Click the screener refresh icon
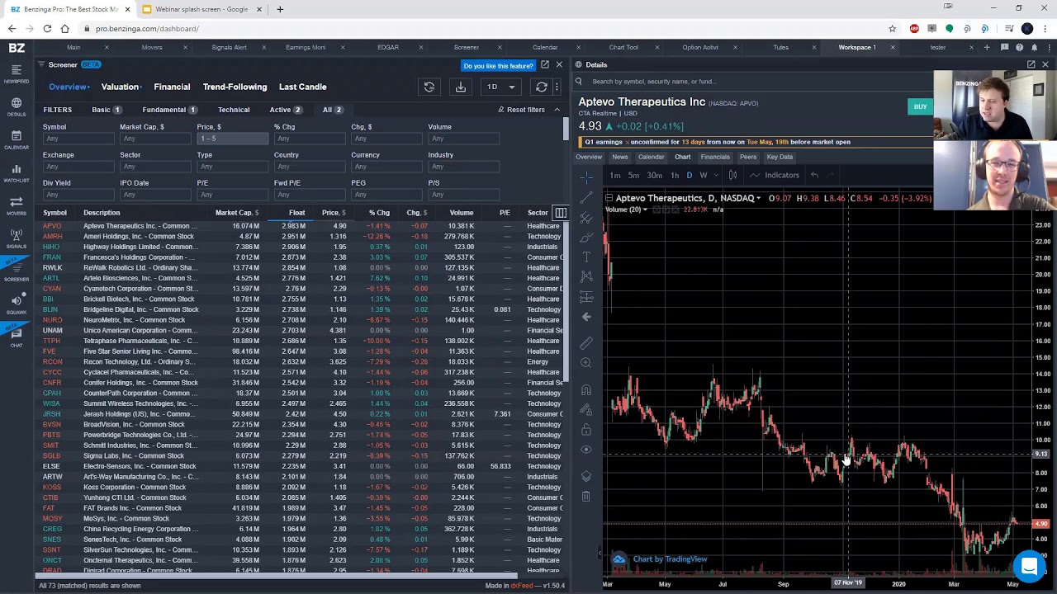 pos(542,87)
